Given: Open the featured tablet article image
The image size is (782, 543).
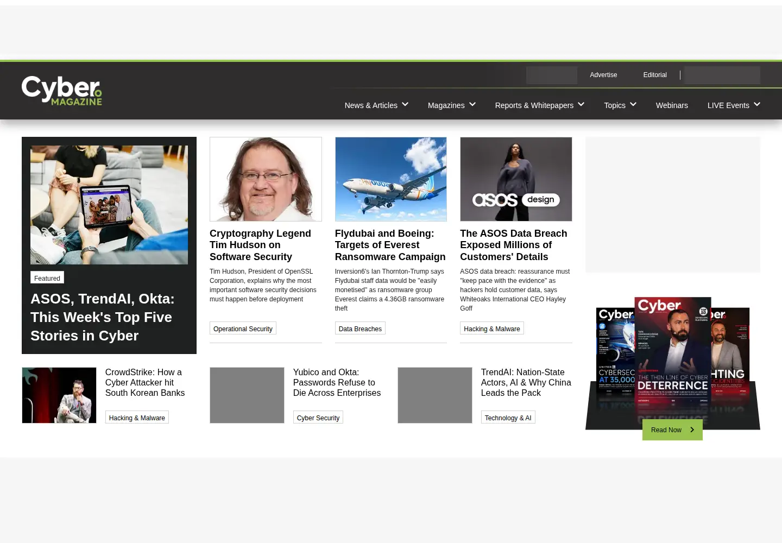Looking at the screenshot, I should point(109,205).
